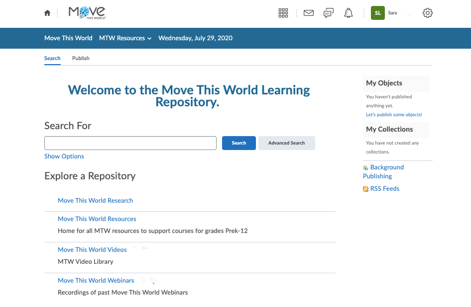Click the Wednesday, July 29, 2020 date
The width and height of the screenshot is (471, 307).
click(196, 38)
